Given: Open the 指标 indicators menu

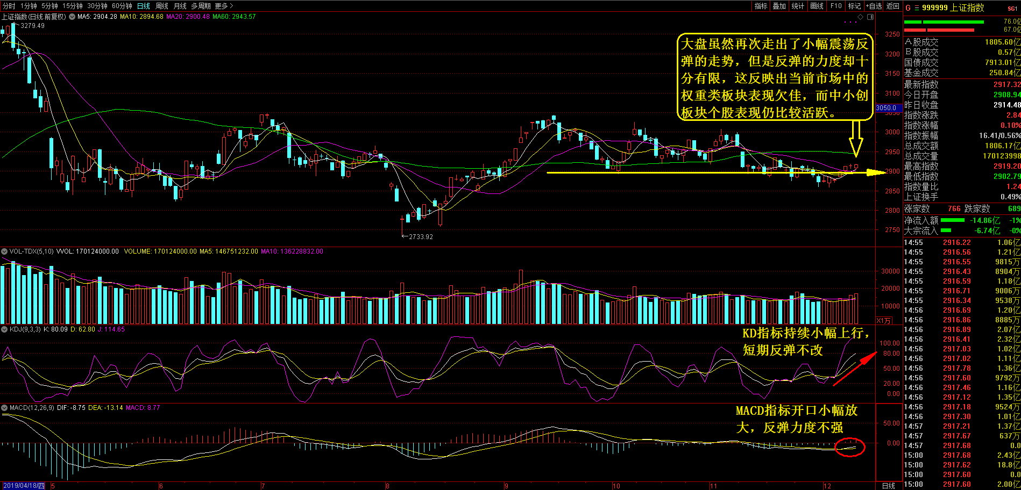Looking at the screenshot, I should pyautogui.click(x=761, y=6).
